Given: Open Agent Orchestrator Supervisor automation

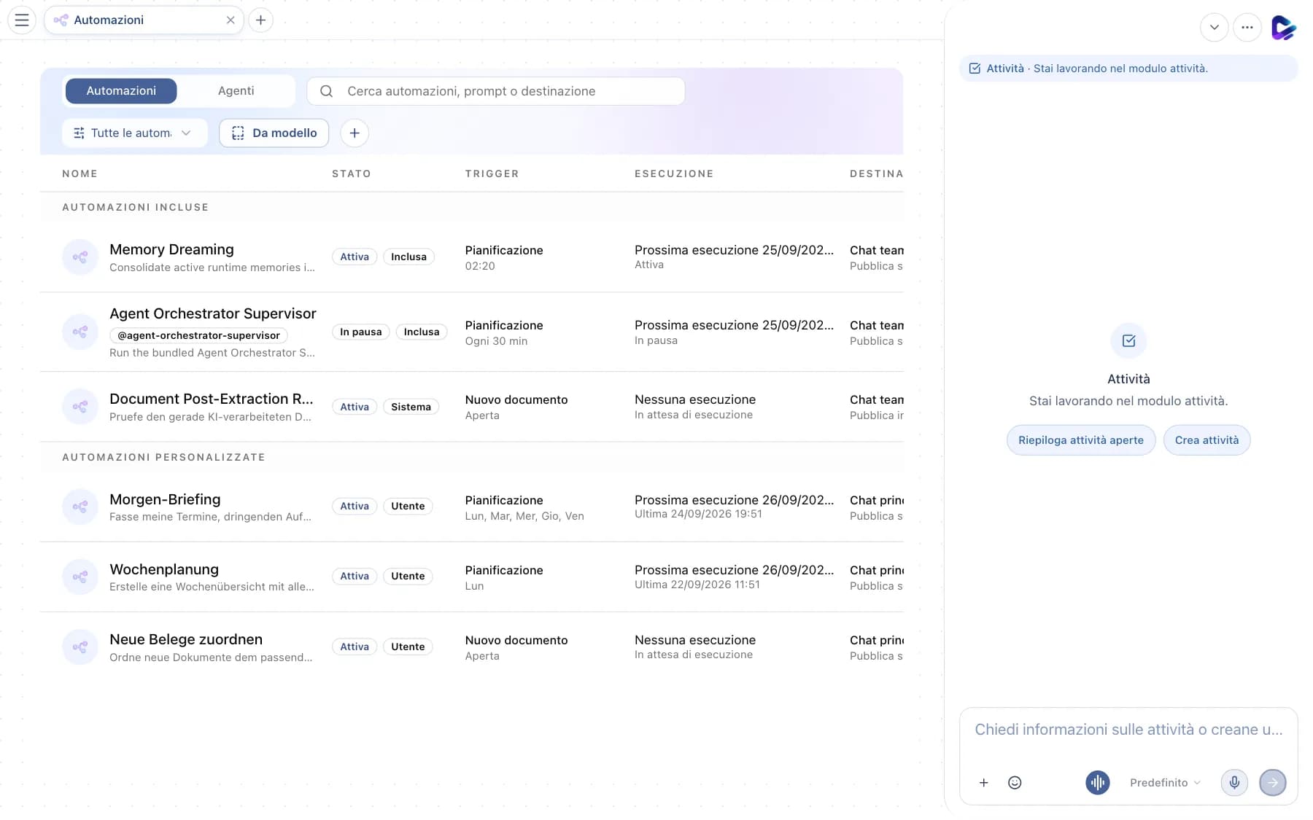Looking at the screenshot, I should tap(213, 313).
